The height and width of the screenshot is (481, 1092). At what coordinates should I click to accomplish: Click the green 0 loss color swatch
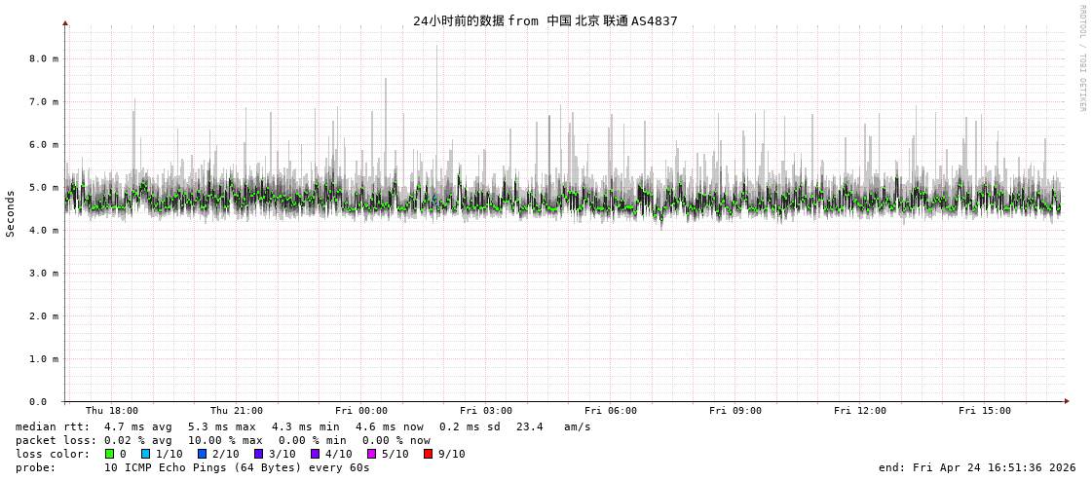pyautogui.click(x=109, y=454)
